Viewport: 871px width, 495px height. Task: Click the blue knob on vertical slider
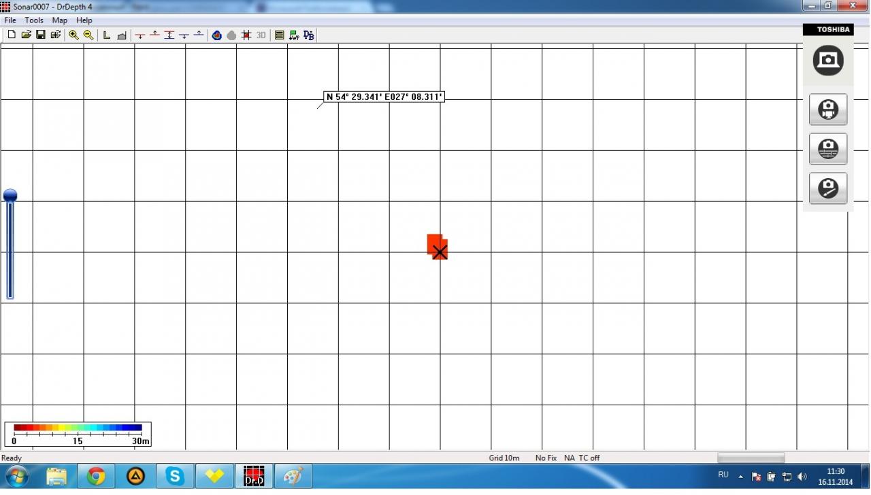tap(10, 196)
